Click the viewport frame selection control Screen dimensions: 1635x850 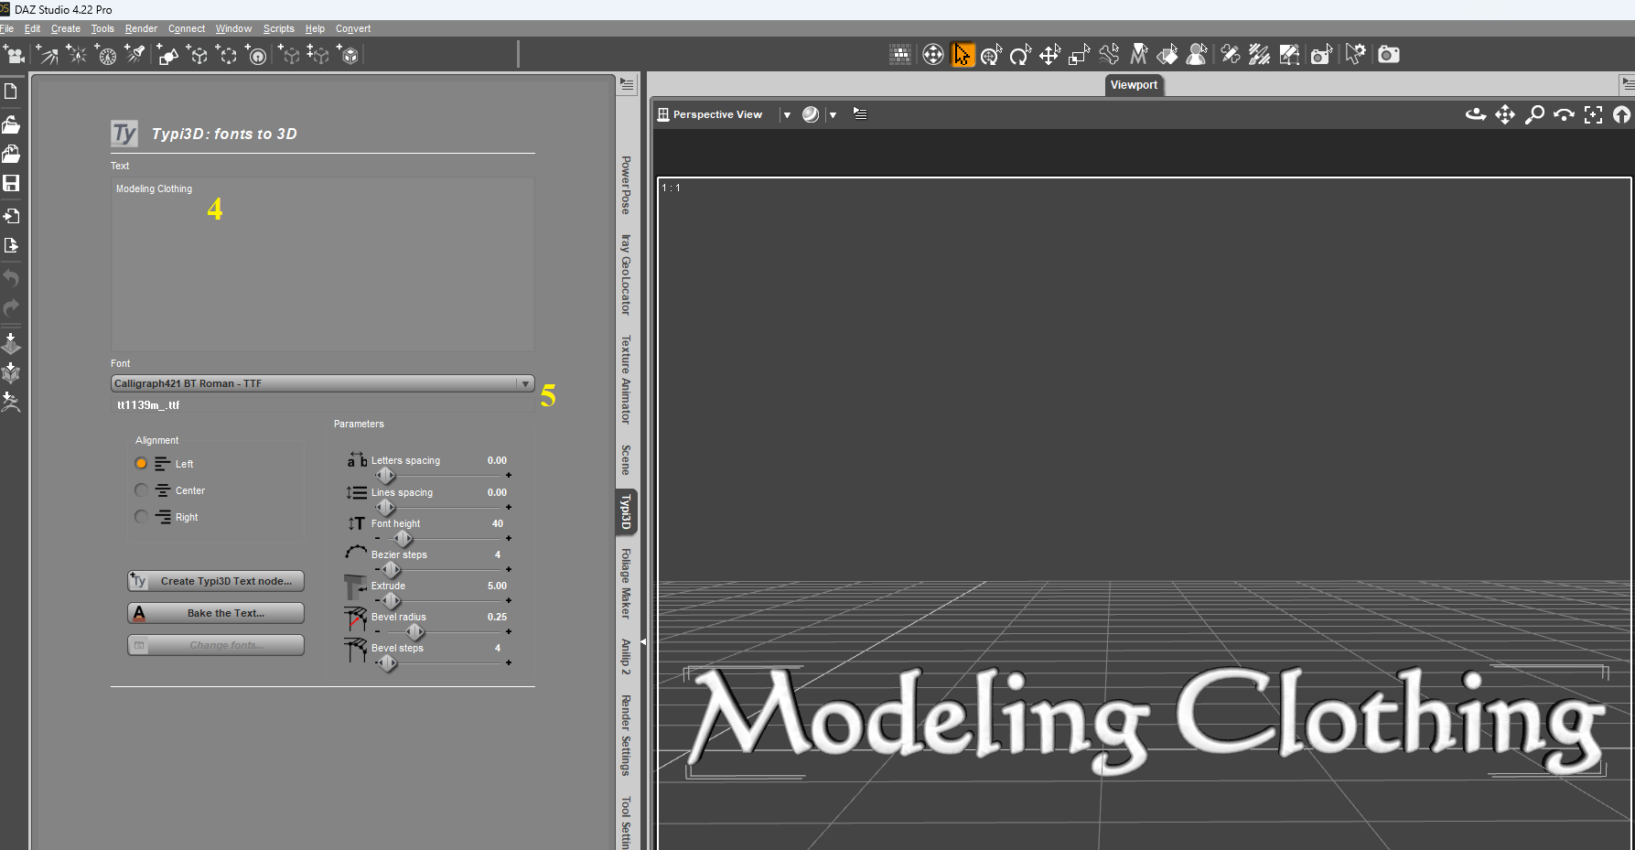[1593, 114]
